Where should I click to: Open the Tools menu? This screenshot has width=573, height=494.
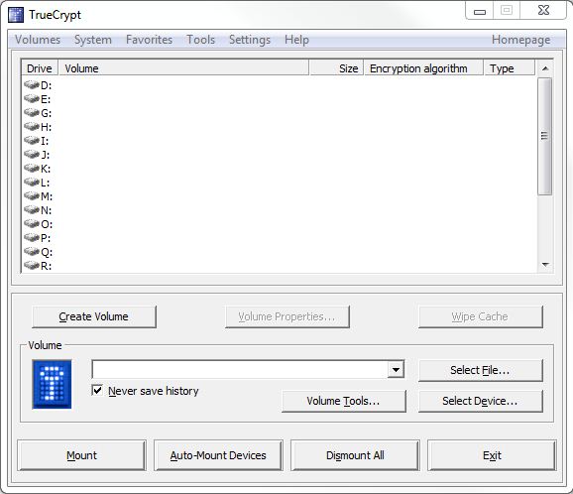pos(200,40)
